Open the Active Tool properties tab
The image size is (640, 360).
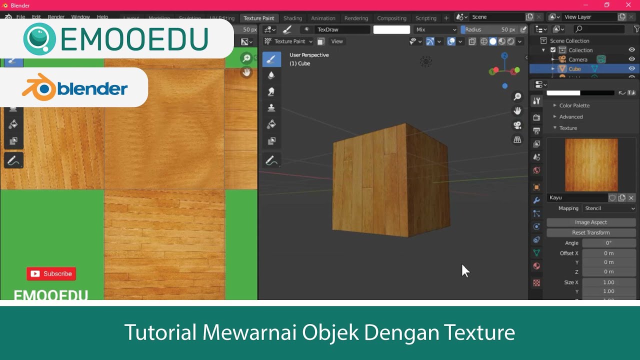click(536, 101)
